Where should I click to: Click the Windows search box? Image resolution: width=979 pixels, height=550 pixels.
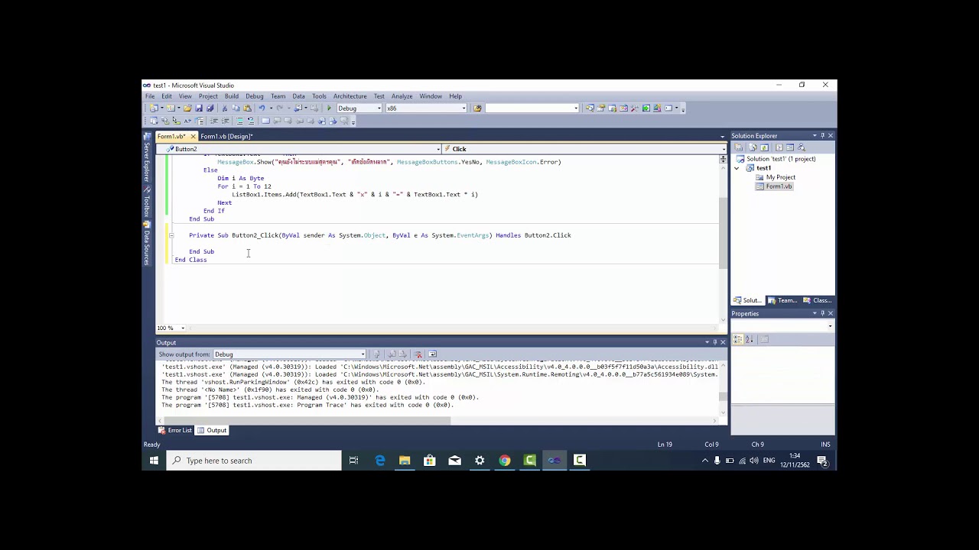point(254,461)
